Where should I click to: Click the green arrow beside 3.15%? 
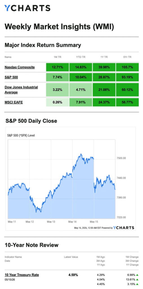pos(137,284)
